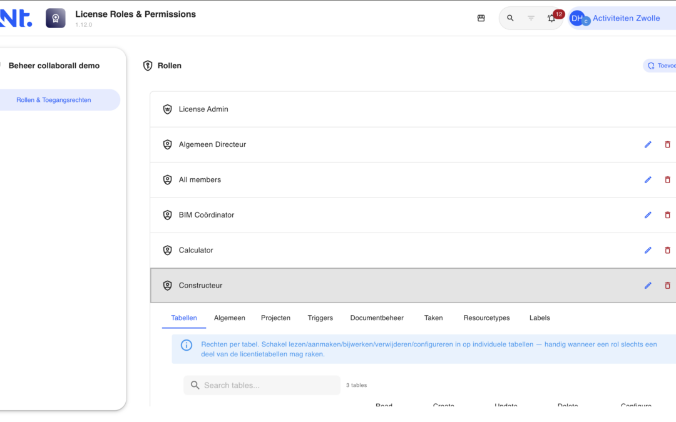Open the marketplace store icon in the header
This screenshot has width=676, height=422.
point(481,18)
